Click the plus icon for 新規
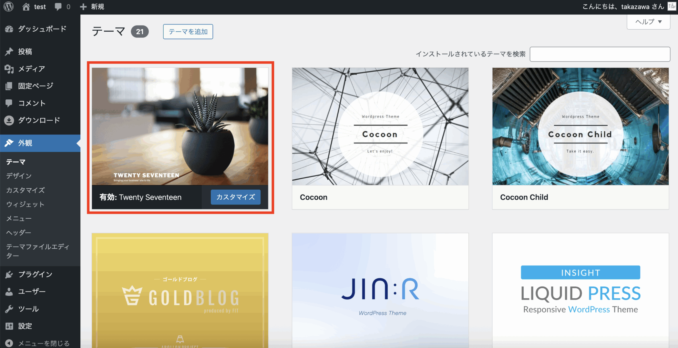678x348 pixels. (x=83, y=7)
